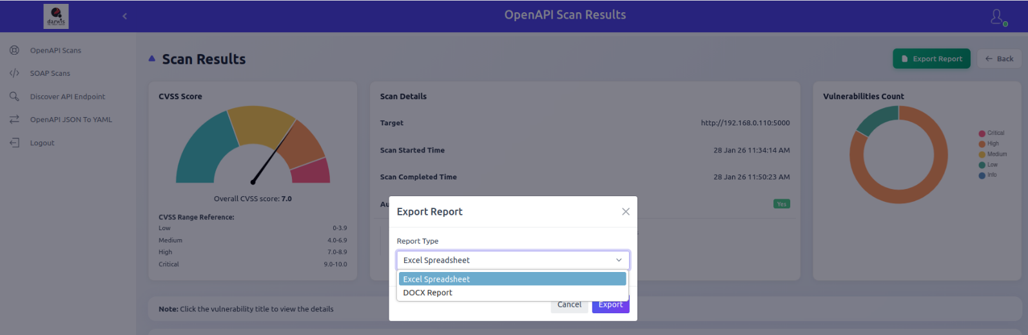Click the Note about vulnerability title
Image resolution: width=1028 pixels, height=335 pixels.
point(246,309)
